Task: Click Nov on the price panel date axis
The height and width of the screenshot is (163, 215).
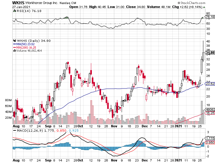Action: pos(114,126)
